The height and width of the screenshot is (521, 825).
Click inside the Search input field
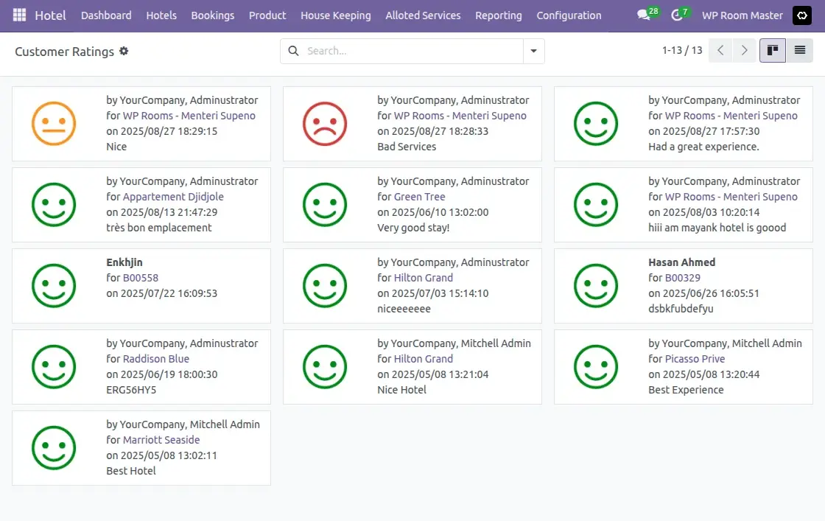tap(405, 51)
